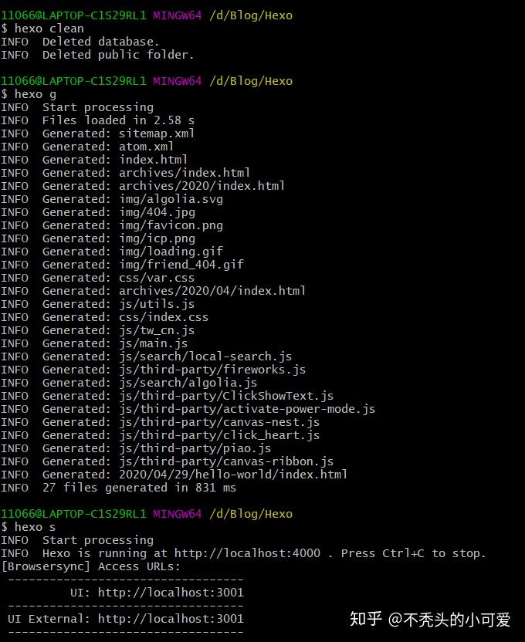Click the "Deleted database." output line
Screen dimensions: 525x642
100,42
